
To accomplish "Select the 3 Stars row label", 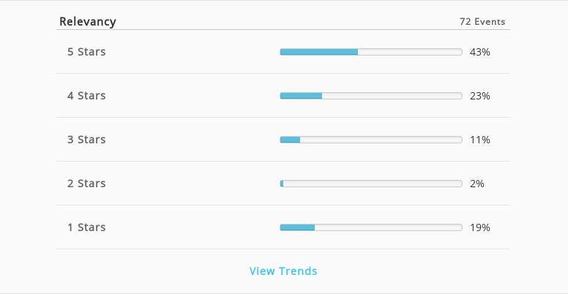I will (86, 140).
